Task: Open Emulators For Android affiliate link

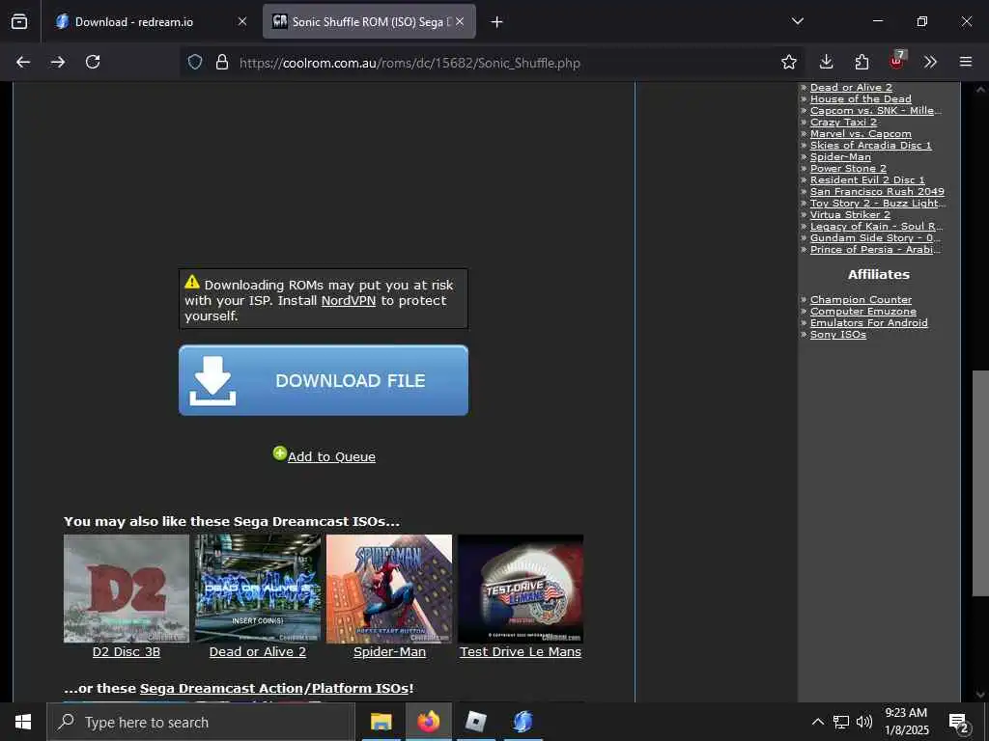Action: click(868, 322)
